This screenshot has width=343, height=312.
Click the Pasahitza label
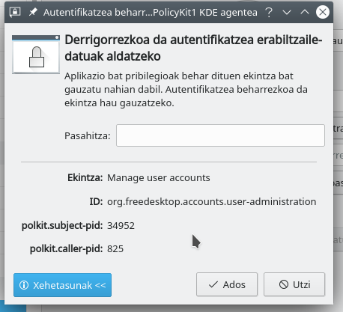pyautogui.click(x=88, y=136)
